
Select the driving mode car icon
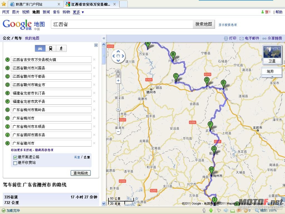point(40,48)
